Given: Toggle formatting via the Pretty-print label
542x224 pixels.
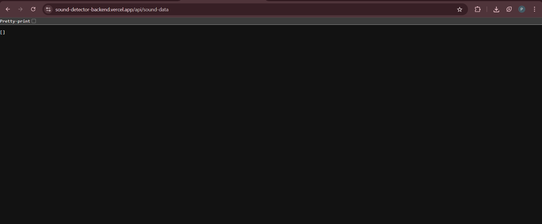Looking at the screenshot, I should coord(15,21).
